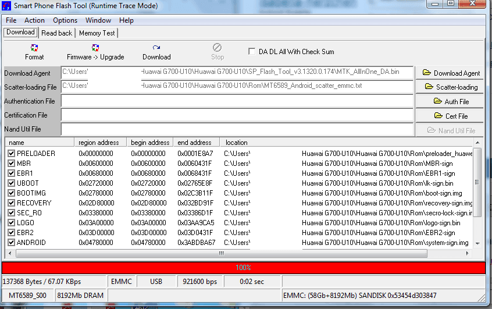Click the Download Agent path field
The height and width of the screenshot is (309, 492).
pos(237,73)
